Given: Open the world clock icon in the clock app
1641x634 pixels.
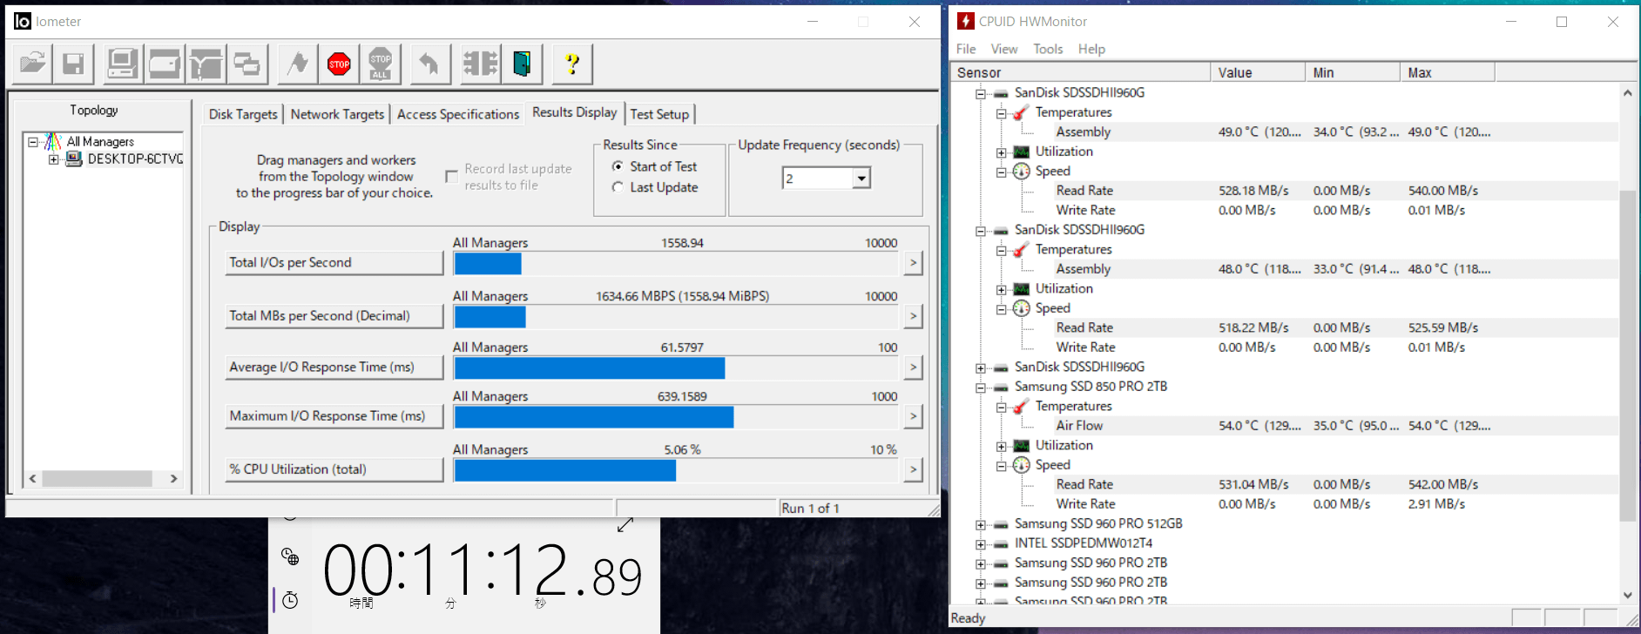Looking at the screenshot, I should click(x=290, y=556).
